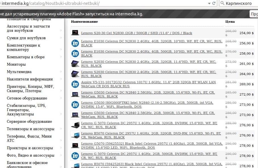Click the Adobe Flash plugin notification message
The image size is (258, 168).
click(72, 14)
